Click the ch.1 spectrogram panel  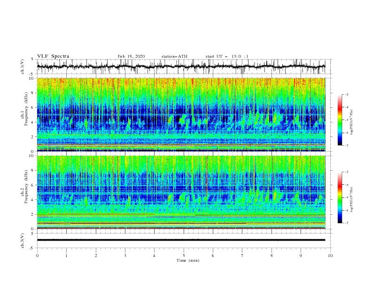(181, 114)
